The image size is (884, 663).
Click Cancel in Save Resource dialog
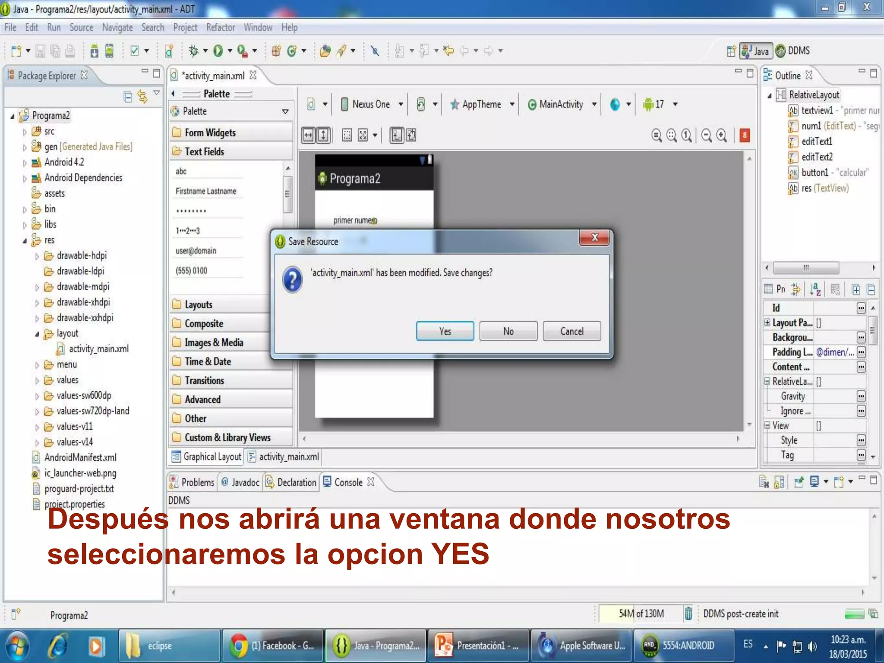pos(571,331)
